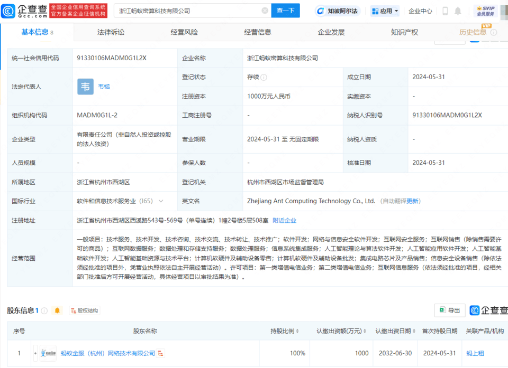The width and height of the screenshot is (508, 368).
Task: Switch to the 基本信息 tab
Action: (x=37, y=32)
